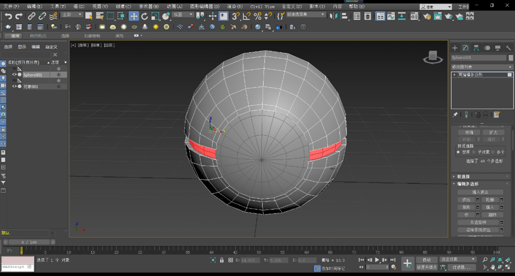Expand the 软选择 rollout

(463, 176)
